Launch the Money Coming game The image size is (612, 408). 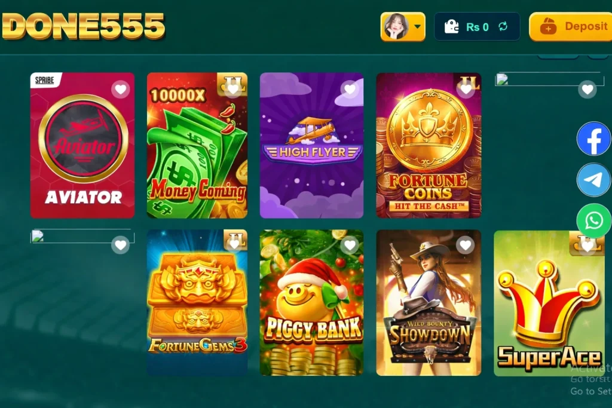(197, 146)
